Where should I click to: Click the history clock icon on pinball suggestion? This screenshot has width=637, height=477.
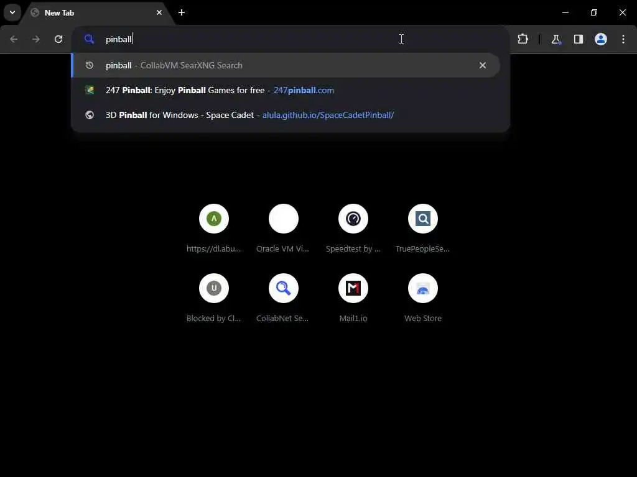pyautogui.click(x=90, y=65)
